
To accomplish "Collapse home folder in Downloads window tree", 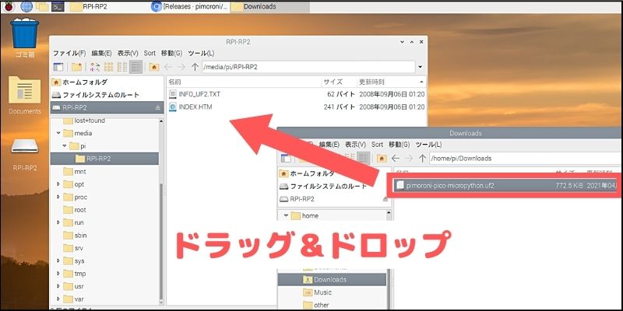I will point(286,216).
